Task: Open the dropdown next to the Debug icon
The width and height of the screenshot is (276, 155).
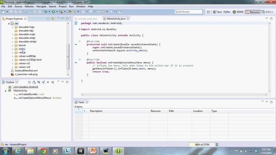Action: coord(49,12)
